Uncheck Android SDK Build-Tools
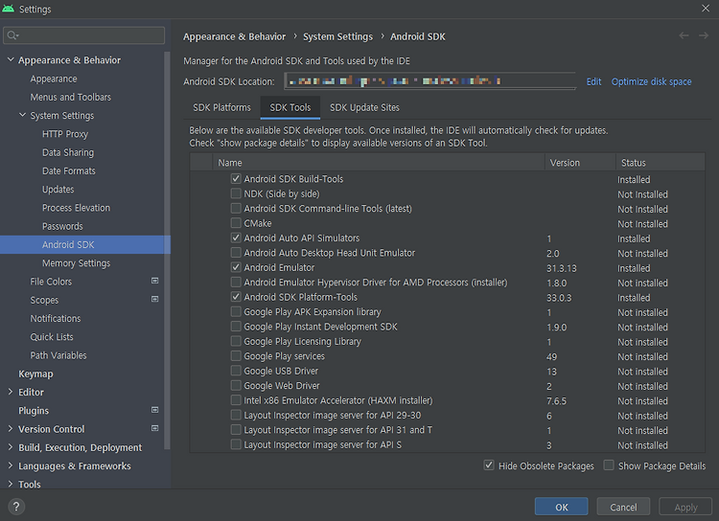Viewport: 719px width, 521px height. click(x=236, y=179)
